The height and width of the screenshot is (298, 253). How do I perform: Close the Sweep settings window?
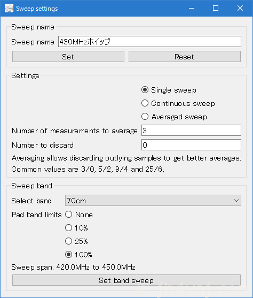point(240,8)
